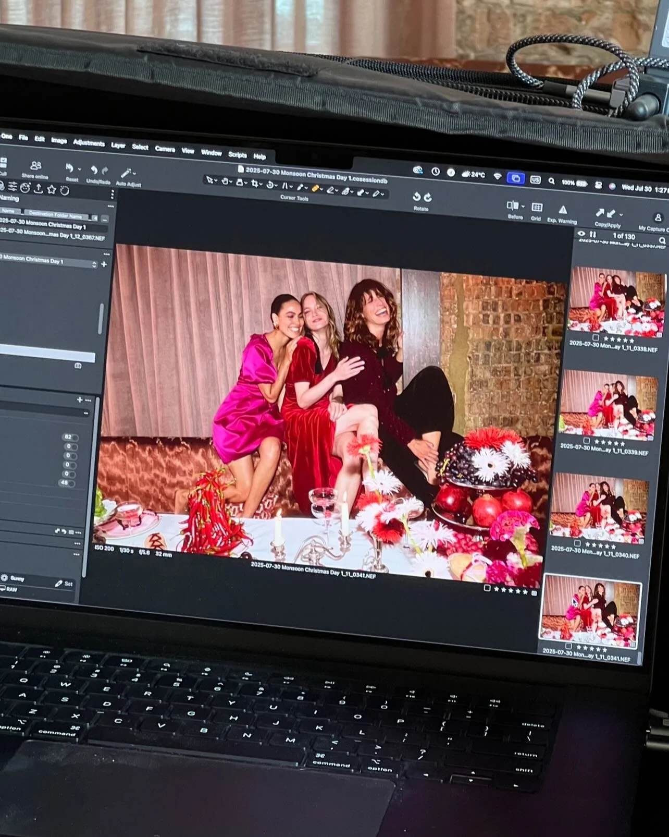Apply adjustments with down-left arrow

click(611, 214)
